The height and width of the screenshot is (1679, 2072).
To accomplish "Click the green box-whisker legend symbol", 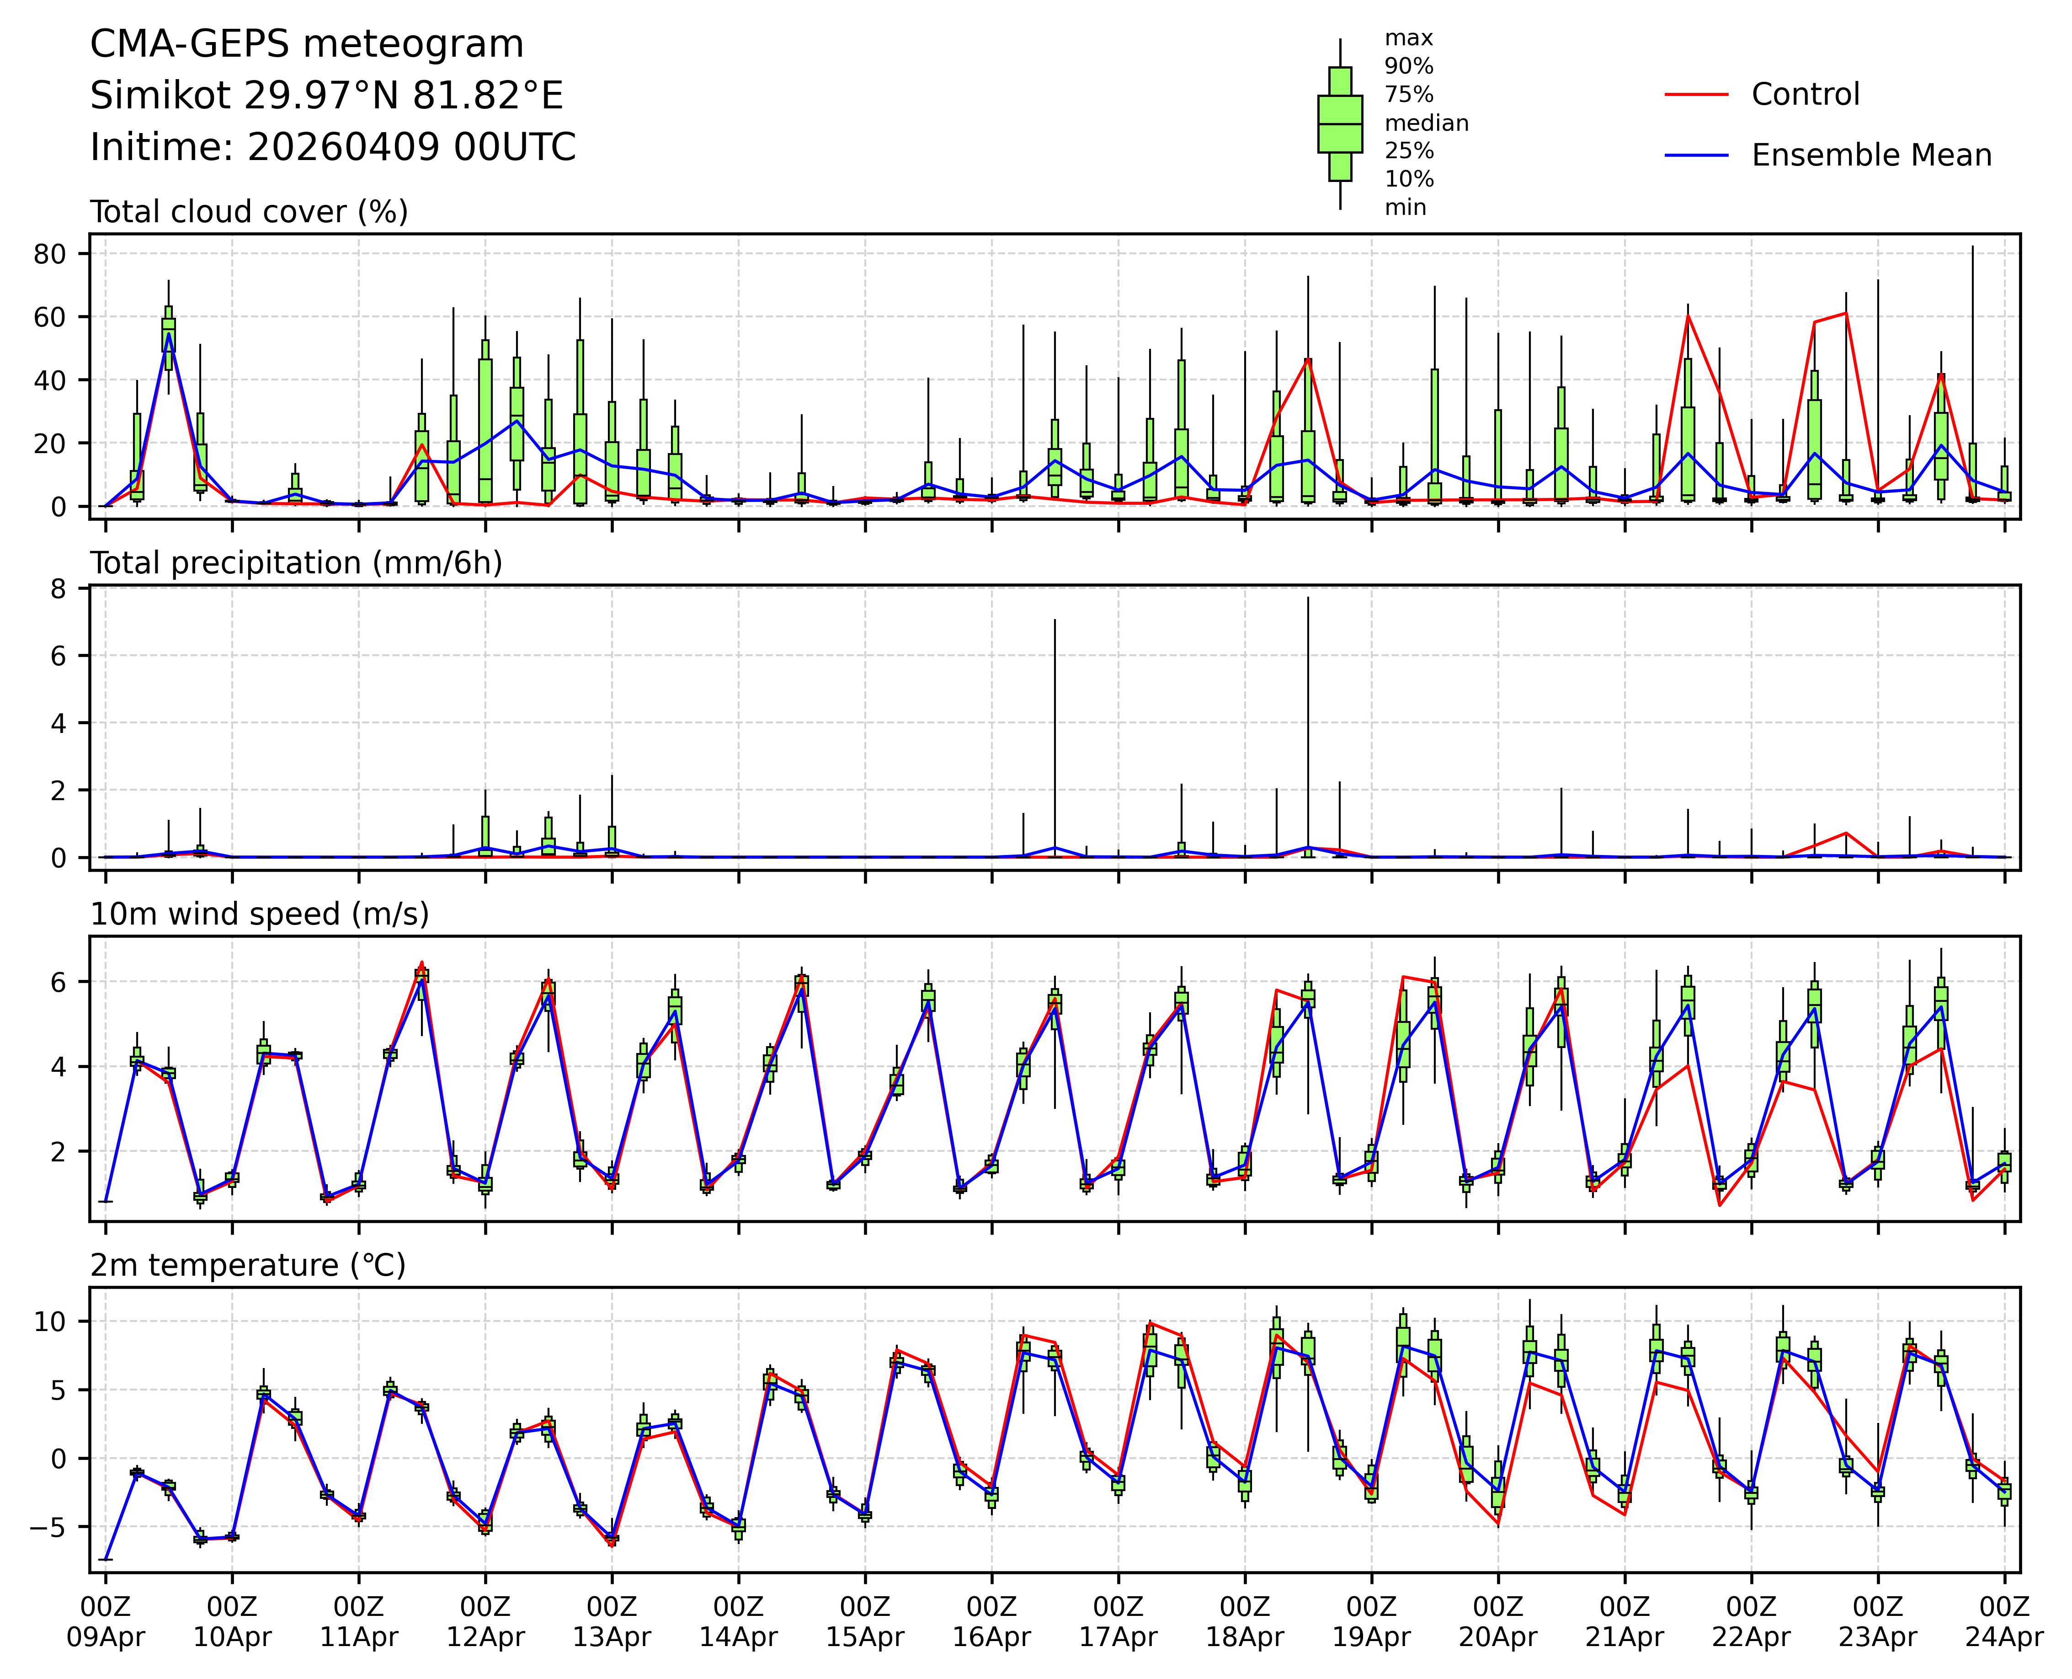I will click(x=1339, y=124).
